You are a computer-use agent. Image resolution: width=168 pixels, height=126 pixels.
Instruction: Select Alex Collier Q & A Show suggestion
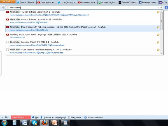pos(83,28)
